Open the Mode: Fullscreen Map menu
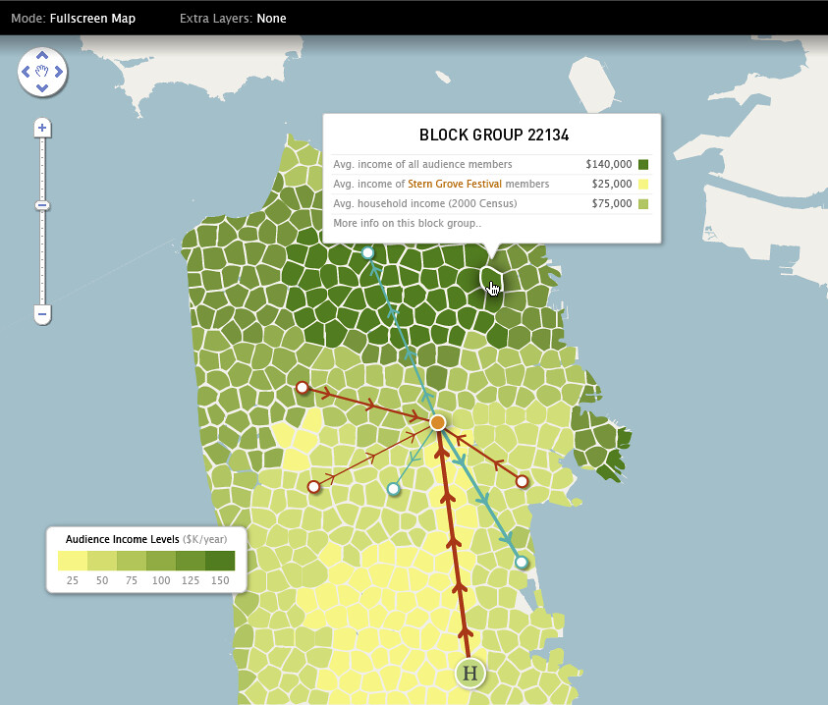Screen dimensions: 828x705 point(76,17)
